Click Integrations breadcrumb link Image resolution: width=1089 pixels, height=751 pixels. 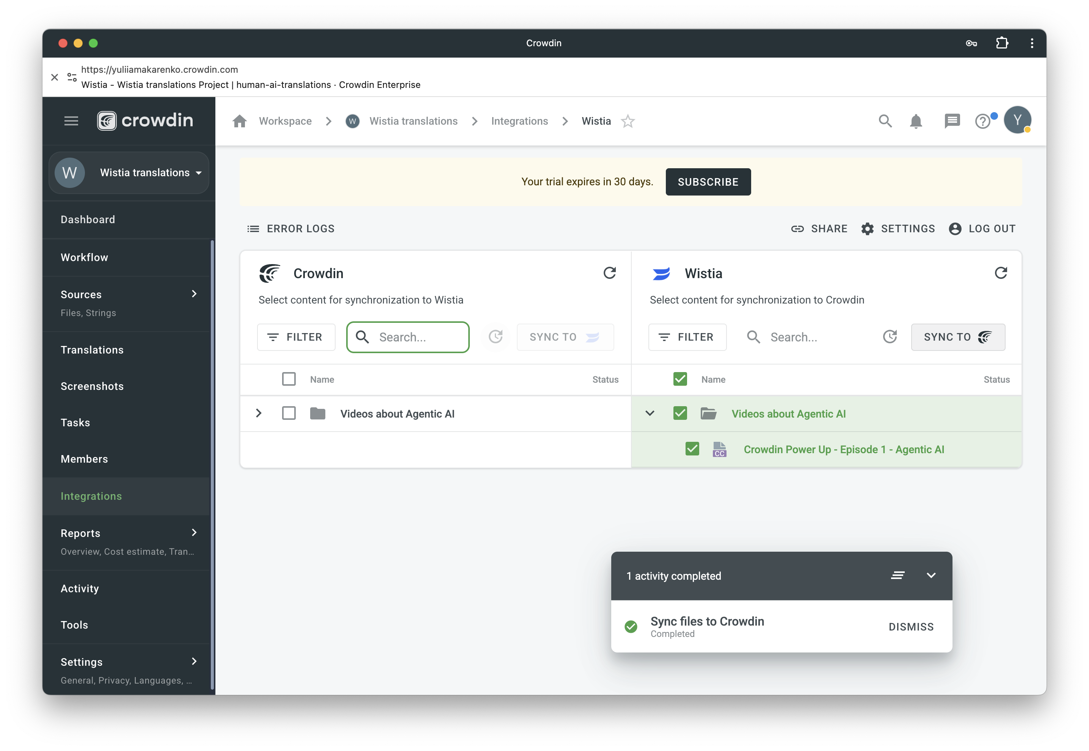pos(519,121)
